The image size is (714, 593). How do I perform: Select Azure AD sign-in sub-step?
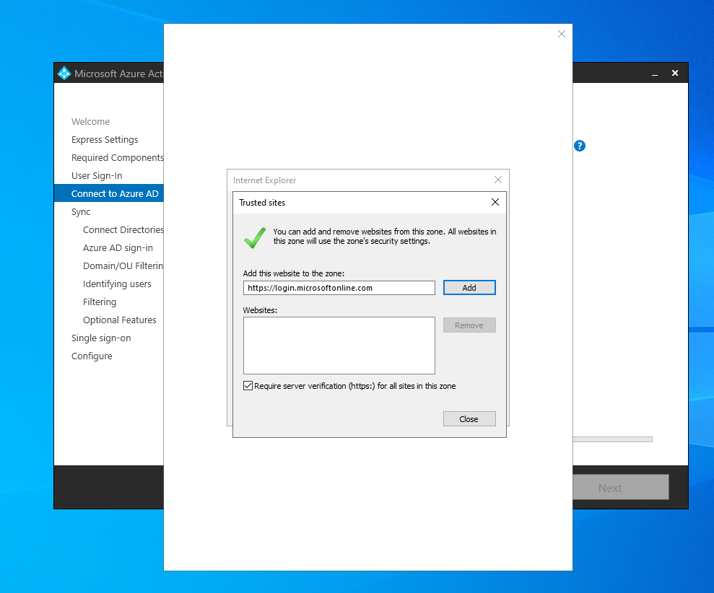coord(118,248)
